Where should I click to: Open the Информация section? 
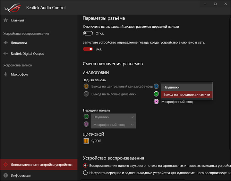click(21, 176)
